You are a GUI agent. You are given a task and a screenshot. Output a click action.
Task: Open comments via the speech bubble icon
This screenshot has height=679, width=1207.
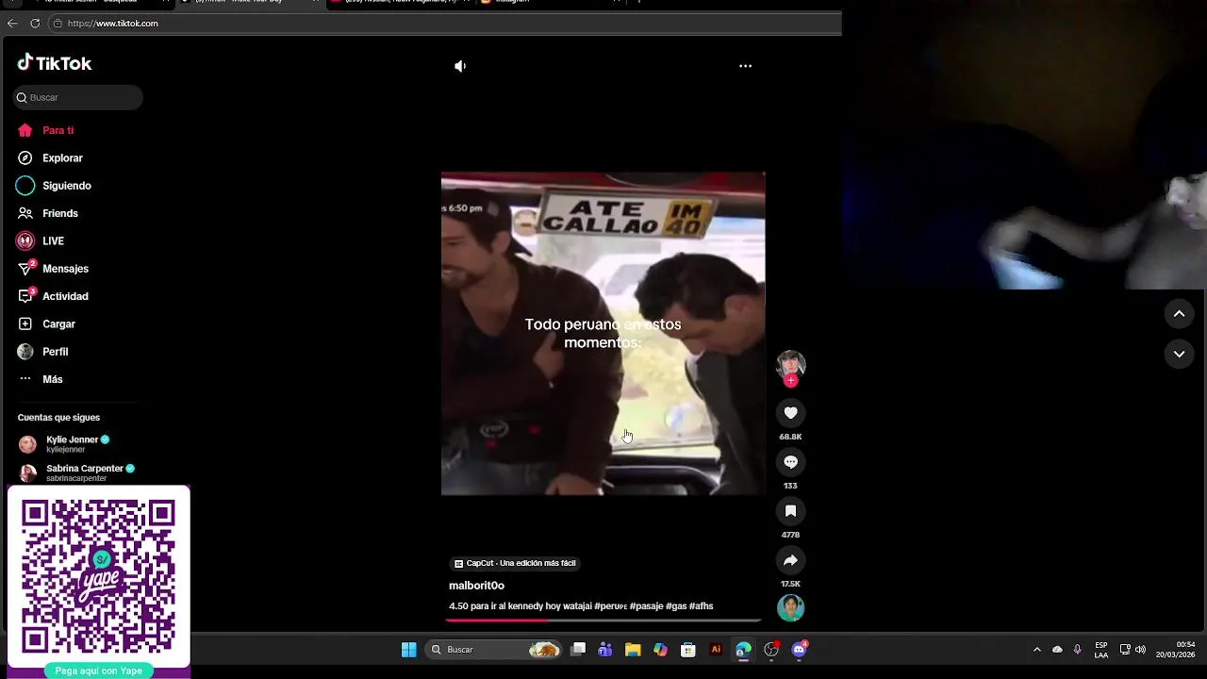pos(790,462)
